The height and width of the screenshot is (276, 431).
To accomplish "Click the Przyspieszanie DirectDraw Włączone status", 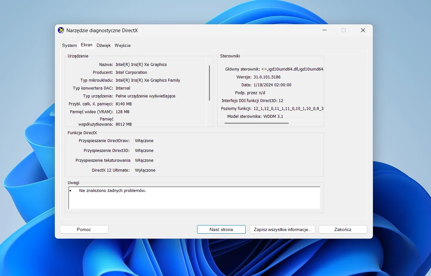I will (x=144, y=140).
